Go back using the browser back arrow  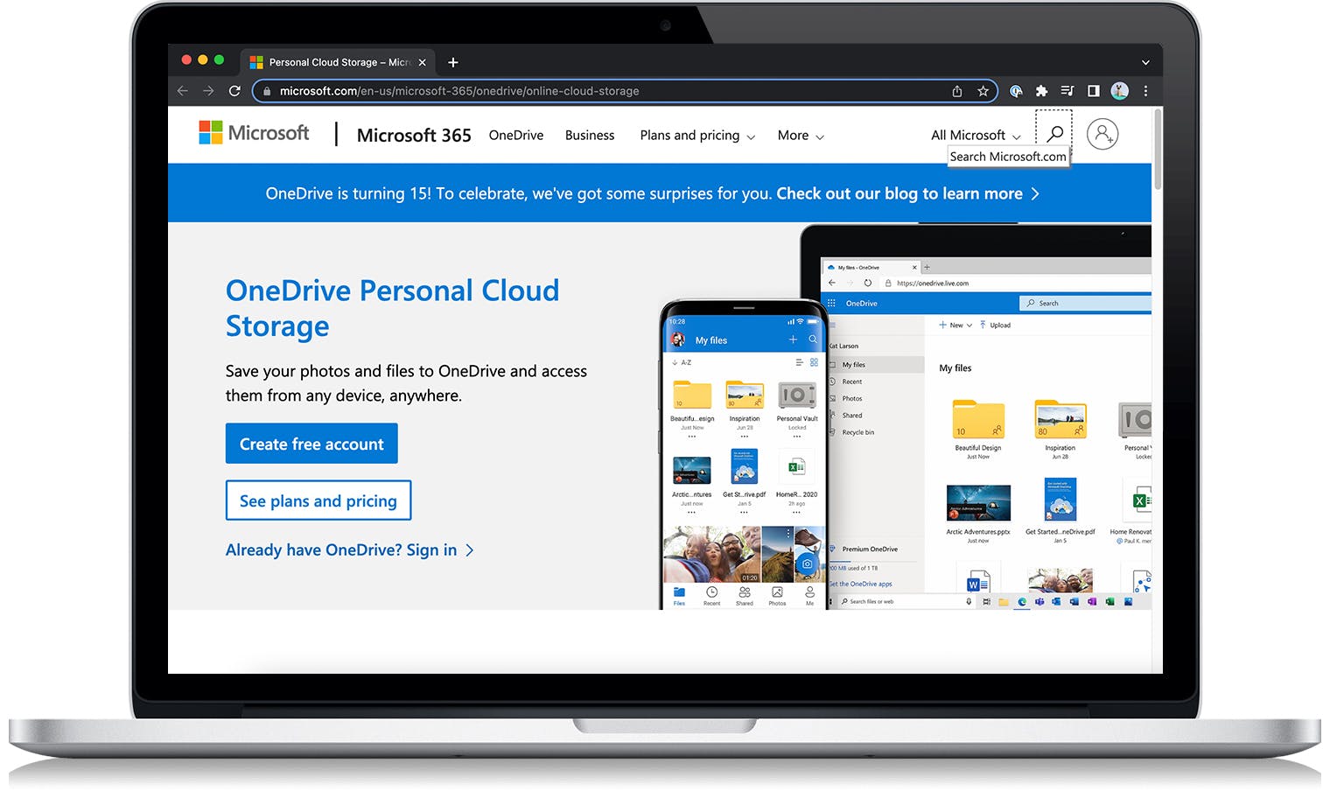coord(183,91)
